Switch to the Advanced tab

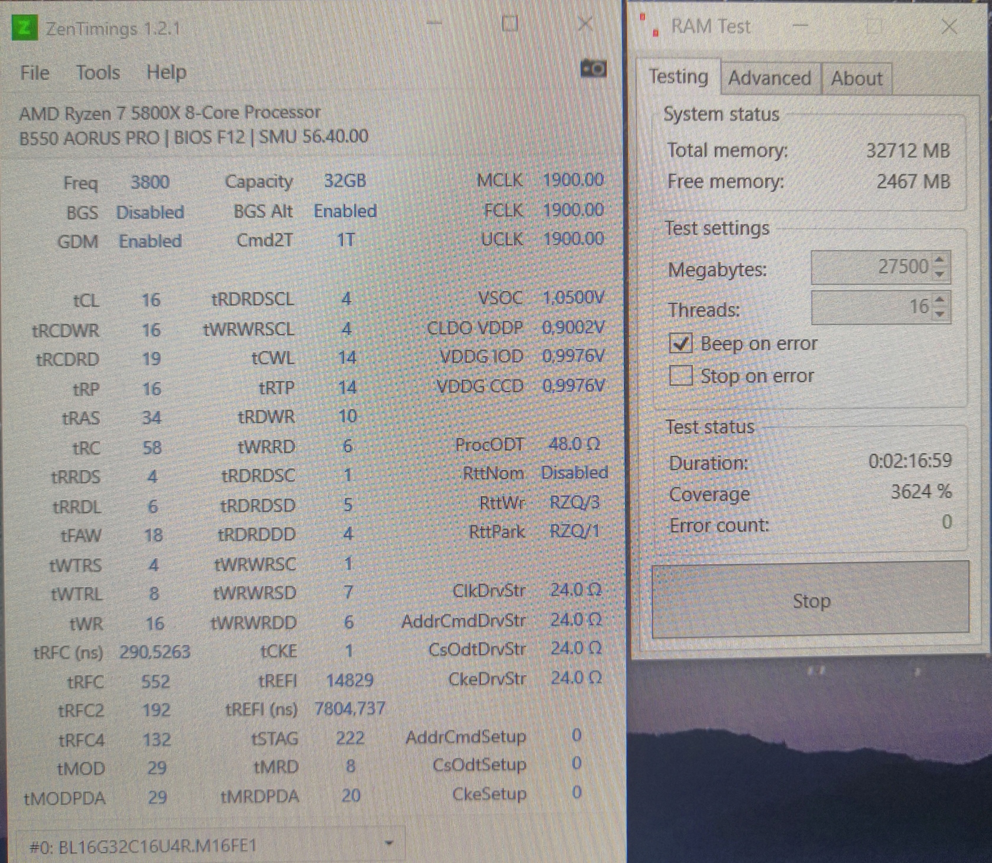770,78
